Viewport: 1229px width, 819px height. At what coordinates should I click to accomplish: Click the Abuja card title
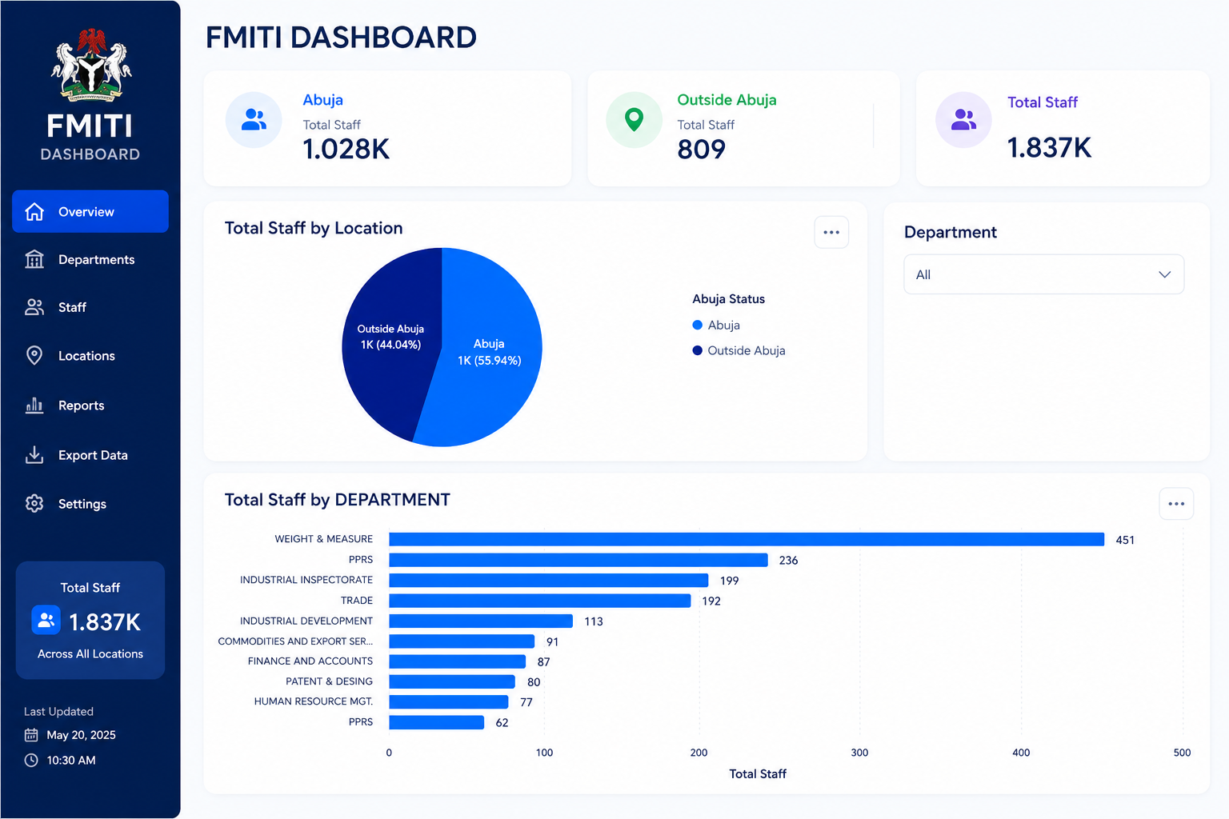pos(323,100)
